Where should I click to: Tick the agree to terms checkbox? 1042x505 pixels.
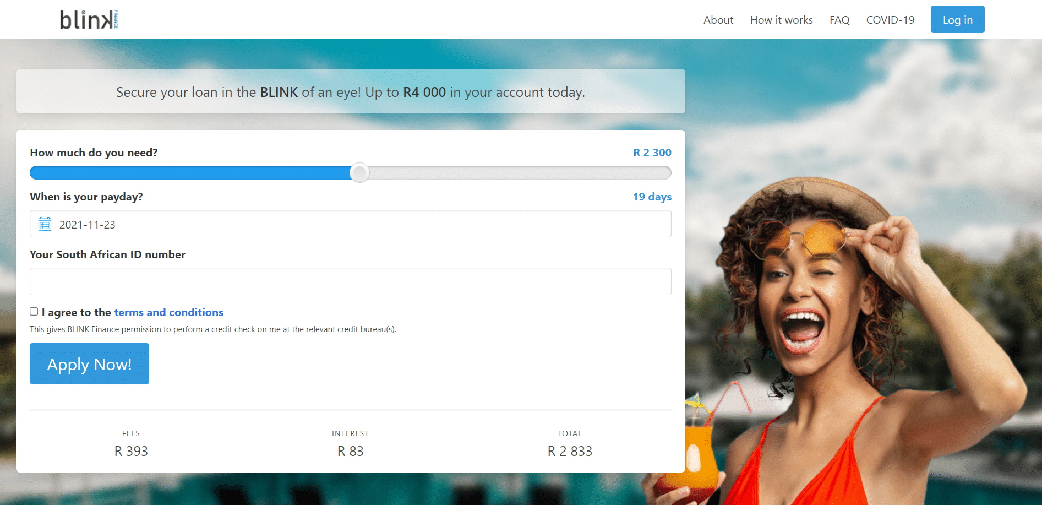[34, 312]
